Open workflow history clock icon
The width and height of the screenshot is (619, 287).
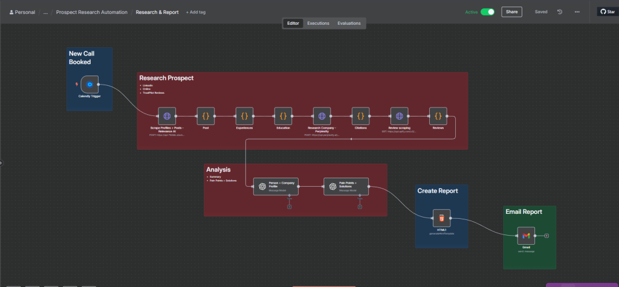pyautogui.click(x=559, y=11)
